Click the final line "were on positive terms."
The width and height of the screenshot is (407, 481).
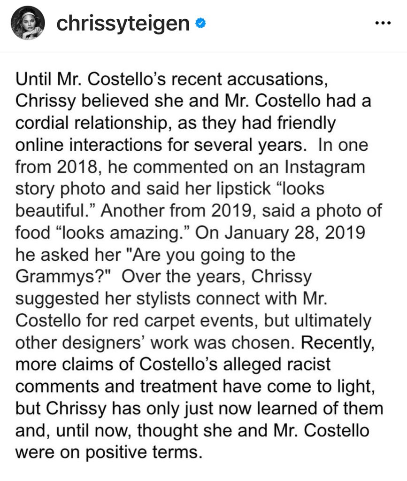pos(109,452)
